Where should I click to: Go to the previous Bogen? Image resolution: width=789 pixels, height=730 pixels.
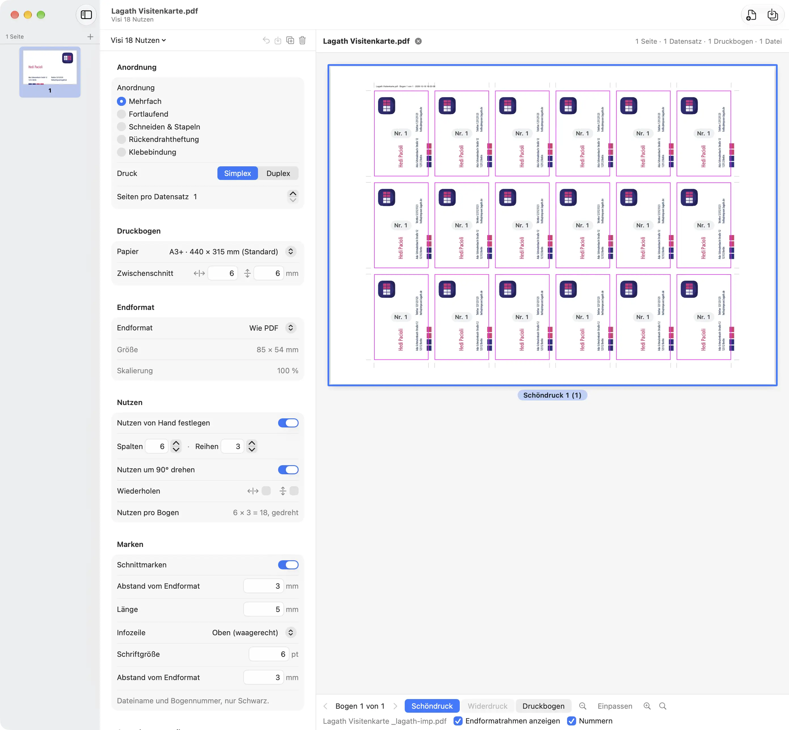tap(326, 706)
